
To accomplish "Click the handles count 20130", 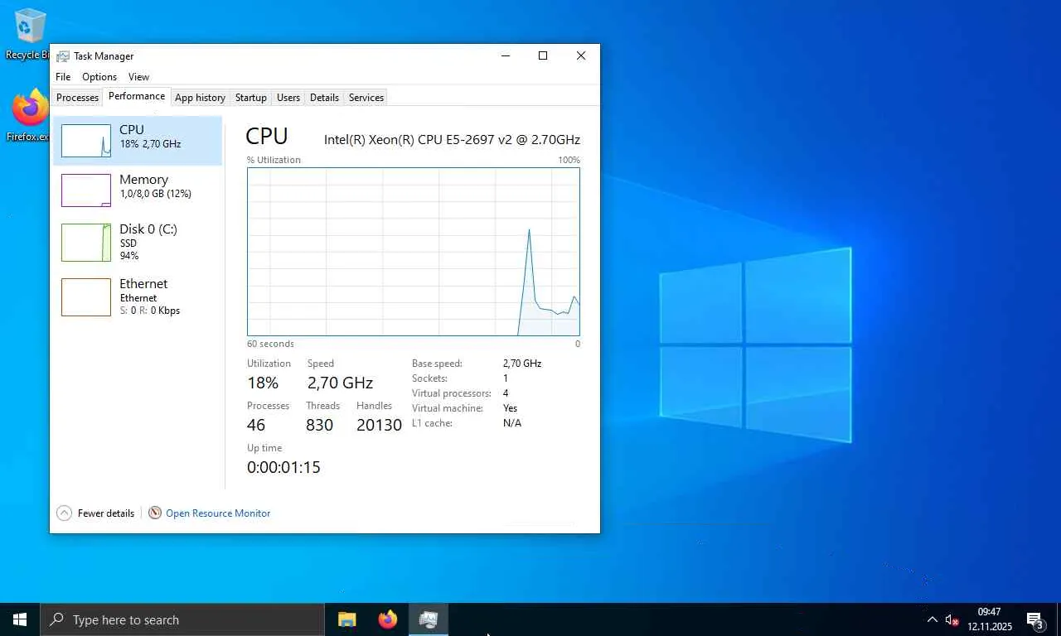I will click(379, 425).
